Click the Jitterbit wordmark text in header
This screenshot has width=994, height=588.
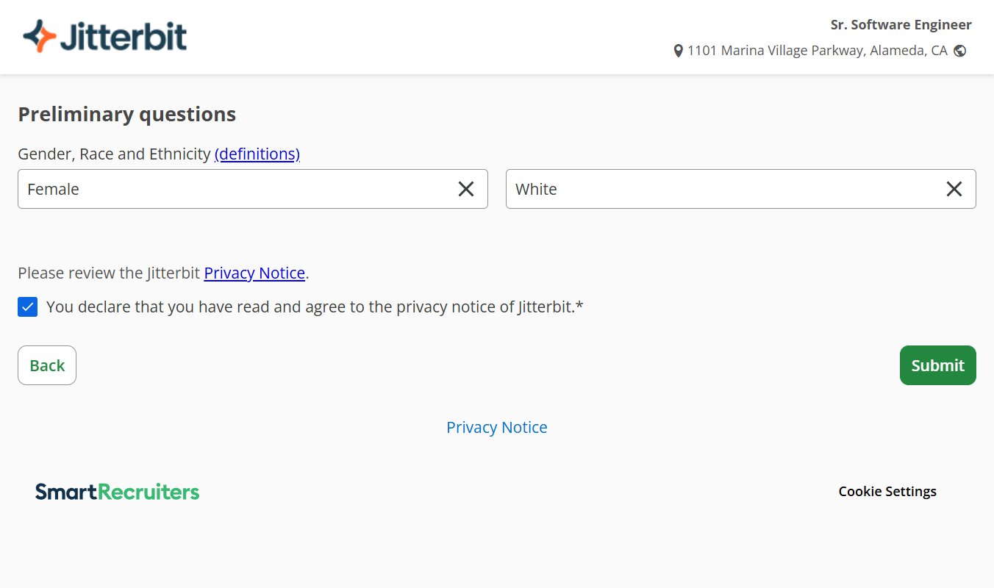[123, 37]
